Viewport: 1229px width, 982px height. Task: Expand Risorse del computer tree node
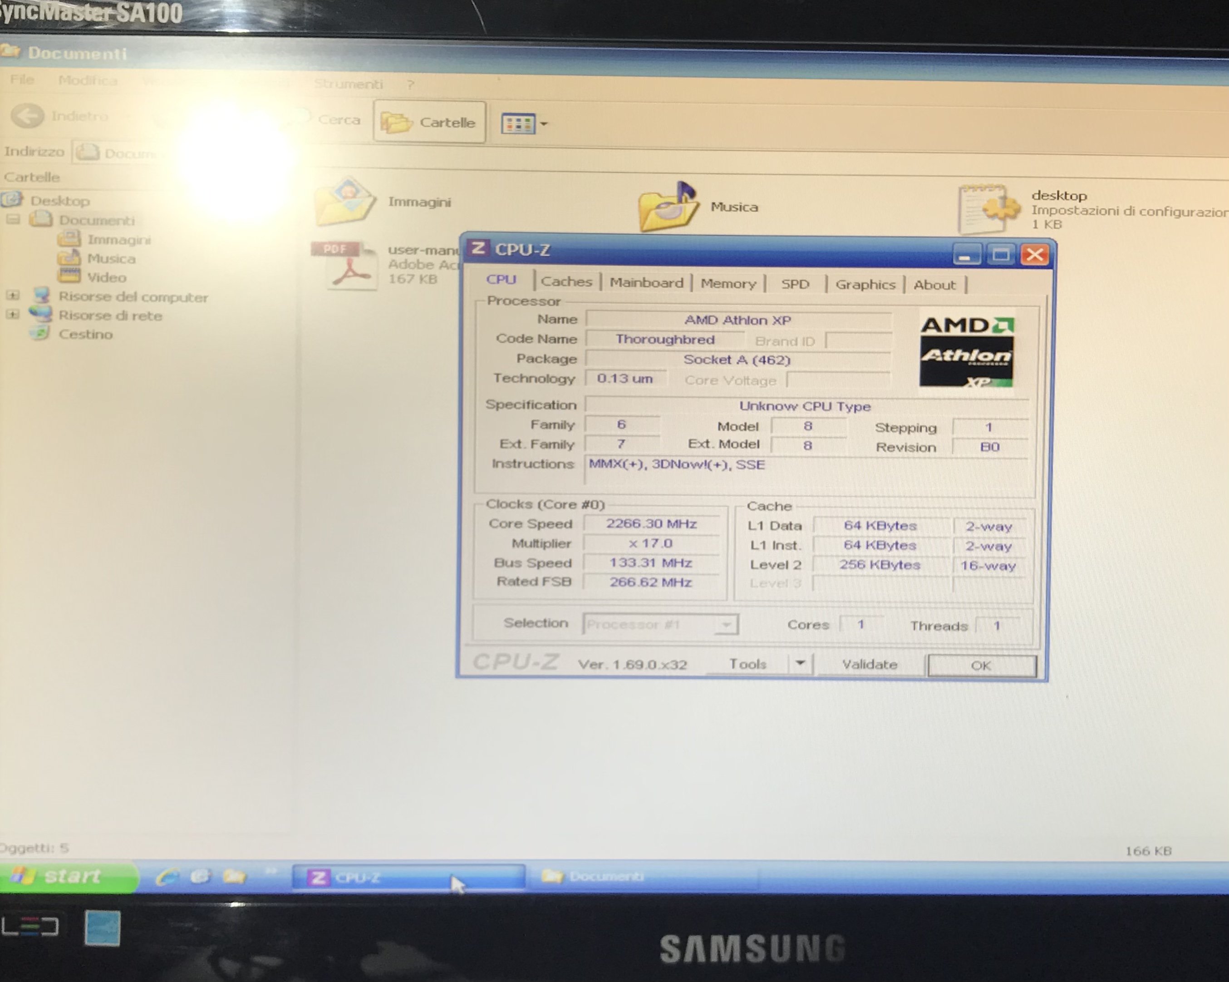point(13,296)
